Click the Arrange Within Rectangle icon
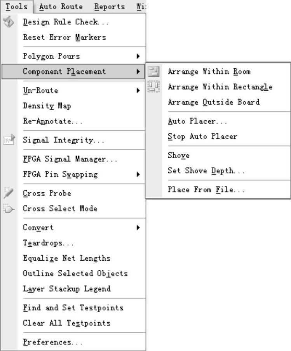The height and width of the screenshot is (351, 291). (153, 86)
